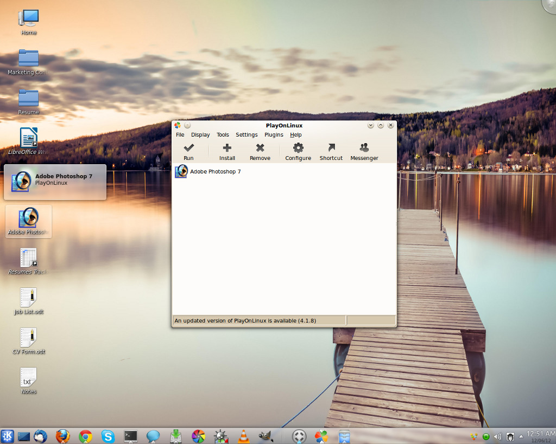Click the bug monitor panel icon
Image resolution: width=556 pixels, height=444 pixels.
(x=220, y=436)
